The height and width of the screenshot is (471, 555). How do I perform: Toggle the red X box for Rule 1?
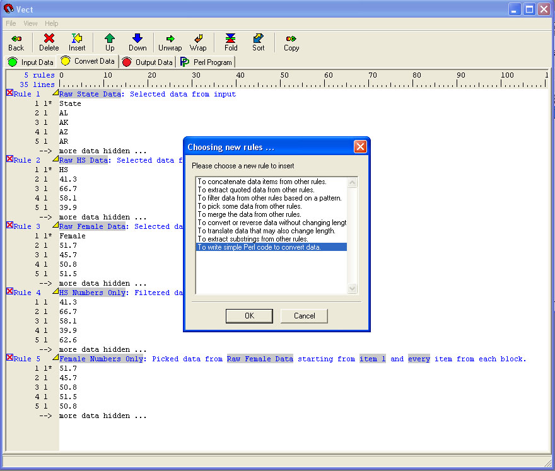point(10,93)
